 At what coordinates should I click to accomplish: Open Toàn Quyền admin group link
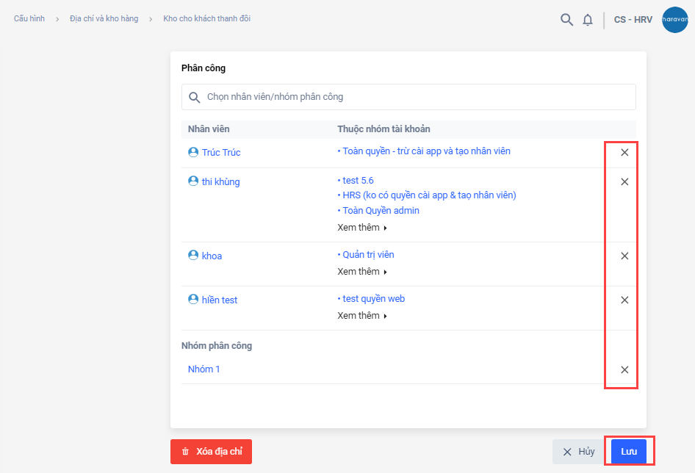tap(381, 211)
